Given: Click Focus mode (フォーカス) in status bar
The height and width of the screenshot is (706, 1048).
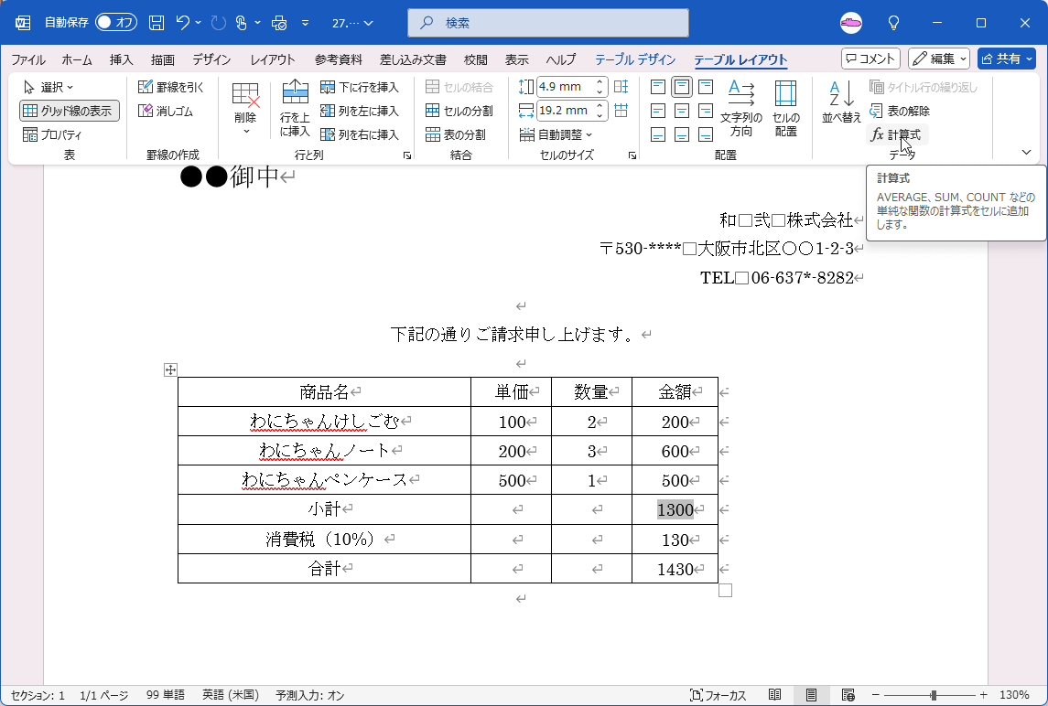Looking at the screenshot, I should click(718, 695).
